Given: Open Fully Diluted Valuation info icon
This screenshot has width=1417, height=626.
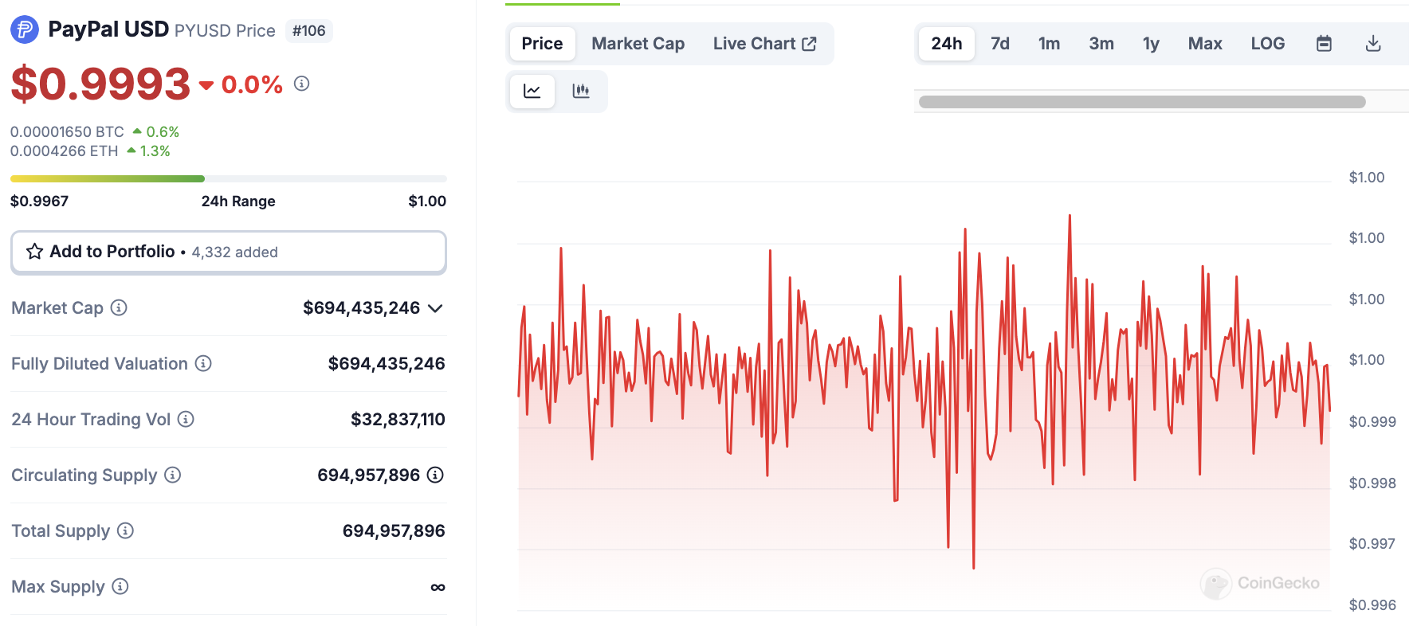Looking at the screenshot, I should (x=203, y=363).
